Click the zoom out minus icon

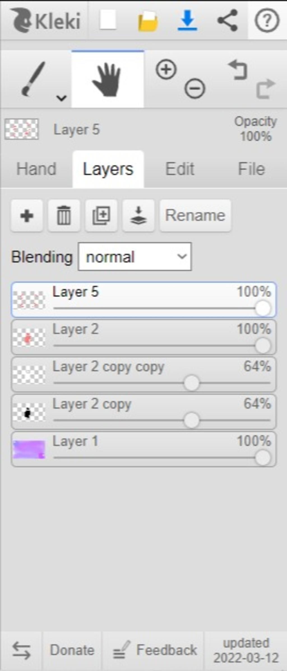[195, 89]
